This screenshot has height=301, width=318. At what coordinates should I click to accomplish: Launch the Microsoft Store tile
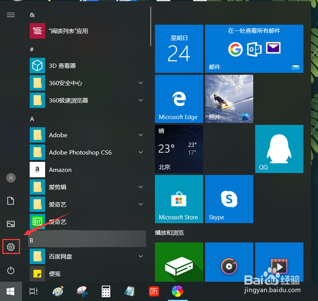[x=178, y=199]
